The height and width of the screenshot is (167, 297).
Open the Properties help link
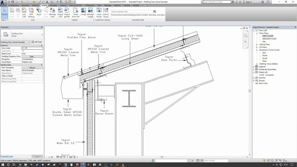pyautogui.click(x=6, y=157)
